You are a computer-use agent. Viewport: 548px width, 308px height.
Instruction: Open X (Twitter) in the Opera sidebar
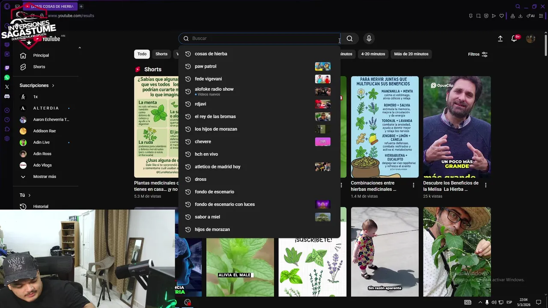point(7,87)
